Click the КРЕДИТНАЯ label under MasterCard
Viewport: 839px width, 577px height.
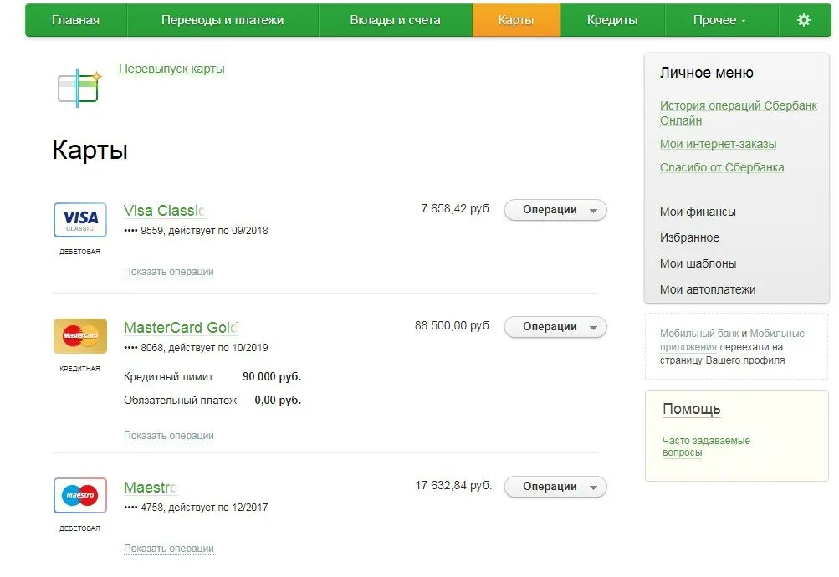click(79, 369)
